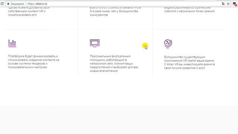Select the text about platform financing content
This screenshot has height=134, width=238.
34,62
